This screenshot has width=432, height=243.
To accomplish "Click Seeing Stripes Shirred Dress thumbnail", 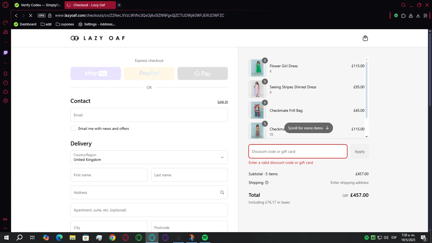I will pyautogui.click(x=257, y=89).
